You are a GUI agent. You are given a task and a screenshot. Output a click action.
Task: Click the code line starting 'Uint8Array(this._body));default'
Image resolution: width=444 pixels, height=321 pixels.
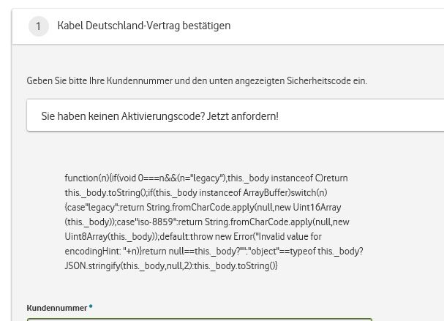192,236
